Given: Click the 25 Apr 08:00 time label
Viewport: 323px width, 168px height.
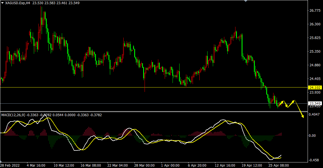Looking at the screenshot, I should pos(279,165).
